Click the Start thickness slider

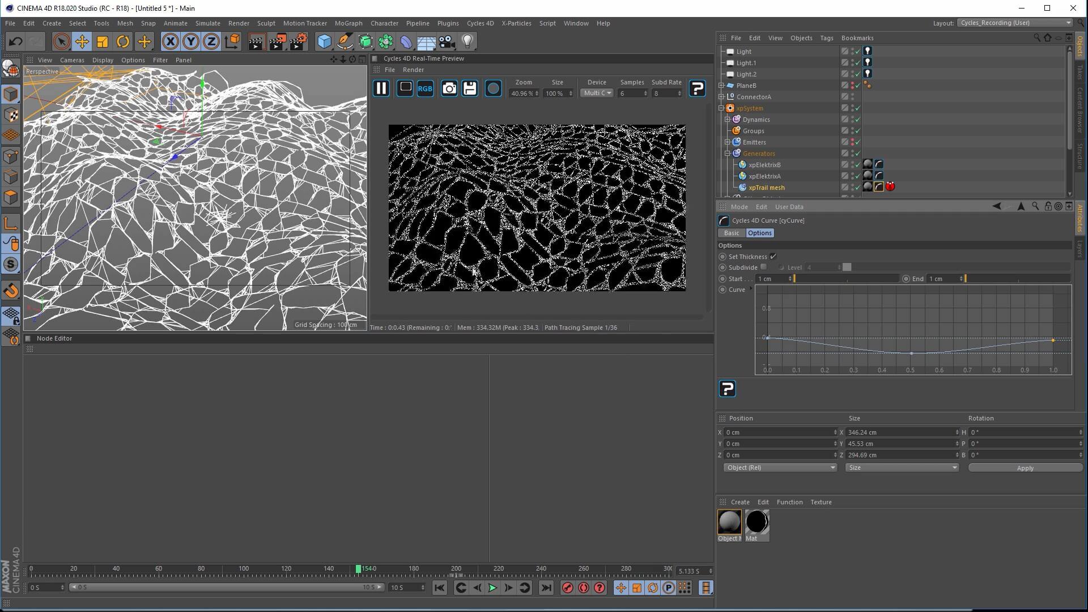coord(847,279)
